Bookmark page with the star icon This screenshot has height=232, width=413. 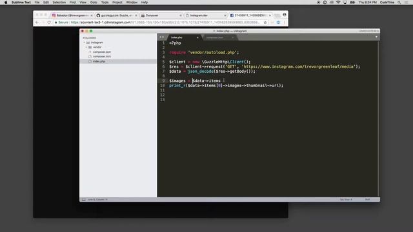[x=265, y=23]
